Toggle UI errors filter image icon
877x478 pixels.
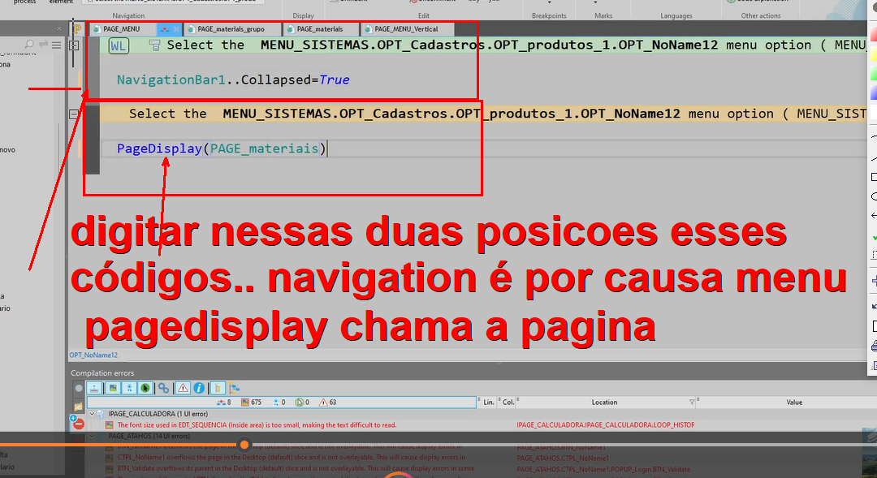click(113, 388)
